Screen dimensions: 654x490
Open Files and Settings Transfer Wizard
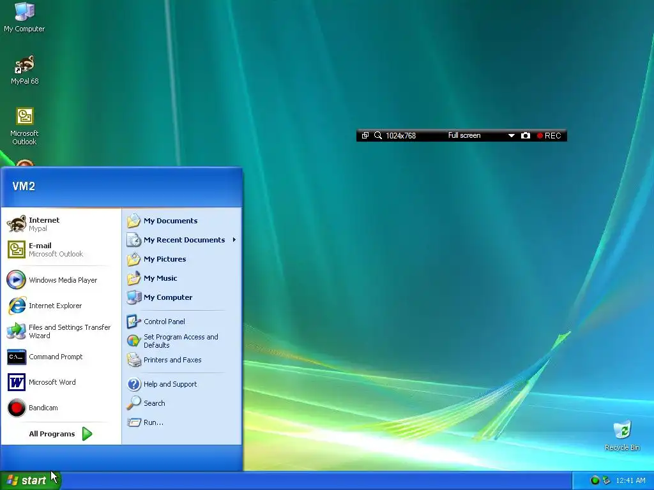[61, 331]
